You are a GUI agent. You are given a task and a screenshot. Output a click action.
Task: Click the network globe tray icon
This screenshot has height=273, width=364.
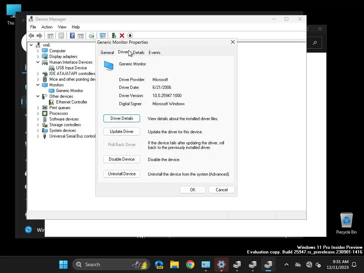(x=309, y=264)
